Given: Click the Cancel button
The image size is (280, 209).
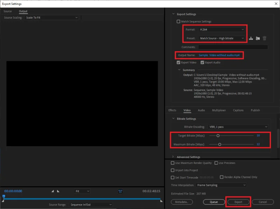Looking at the screenshot, I should tap(263, 202).
